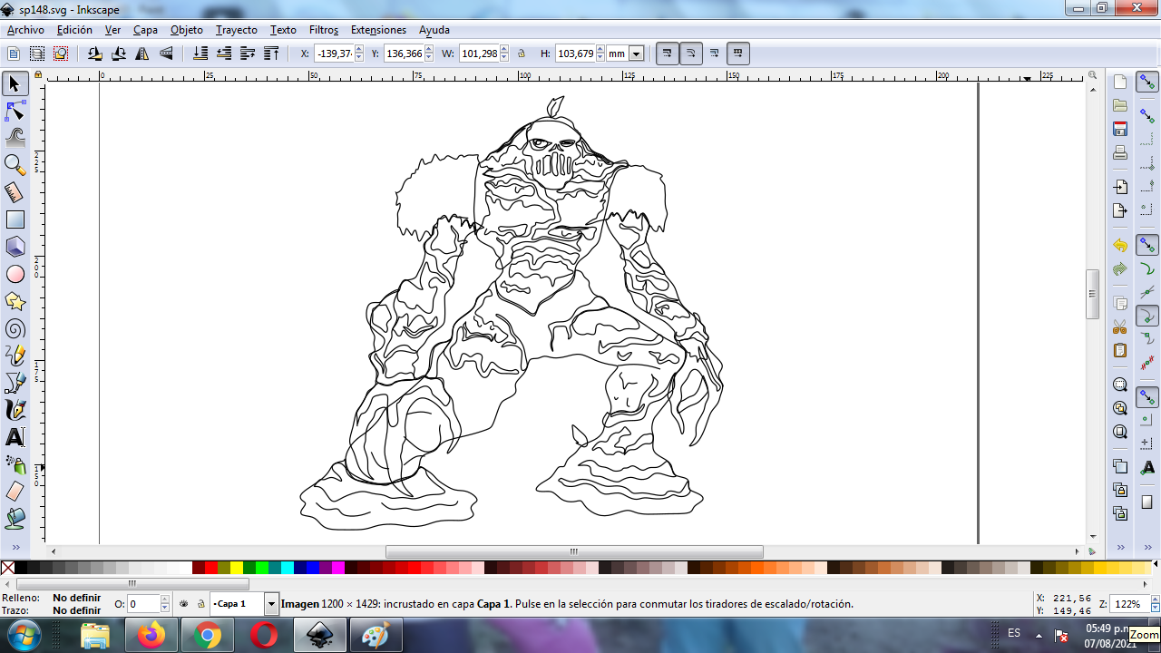This screenshot has width=1161, height=653.
Task: Select the Text tool in toolbox
Action: pos(15,437)
